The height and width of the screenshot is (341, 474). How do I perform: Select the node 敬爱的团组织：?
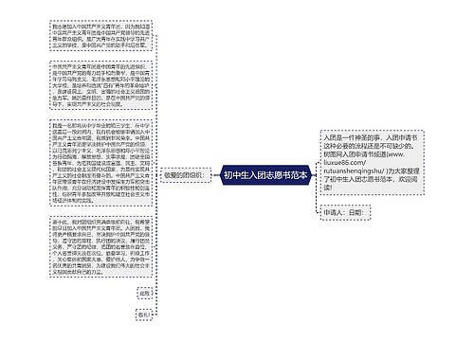tap(186, 175)
